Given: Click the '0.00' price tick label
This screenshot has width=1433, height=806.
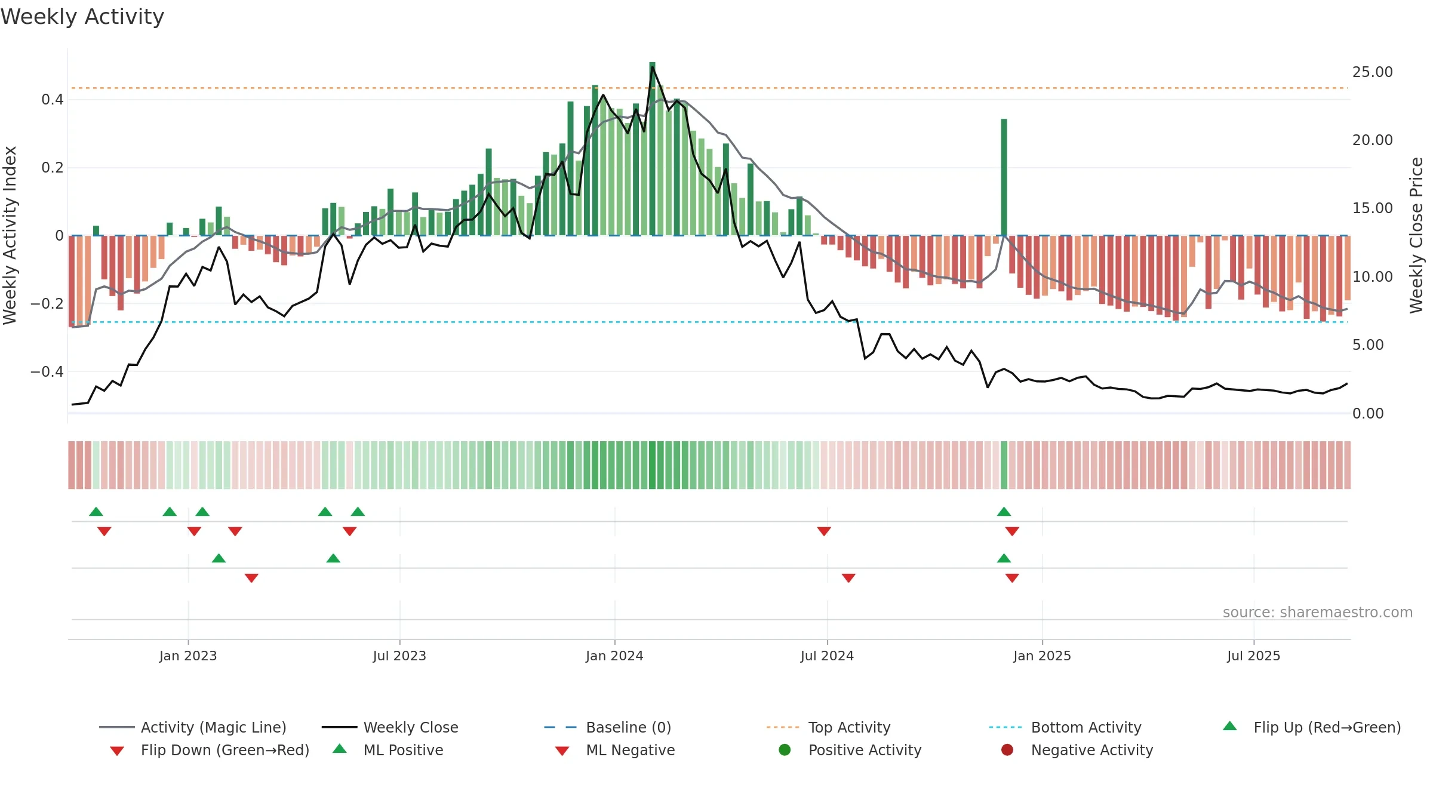Looking at the screenshot, I should [1368, 414].
